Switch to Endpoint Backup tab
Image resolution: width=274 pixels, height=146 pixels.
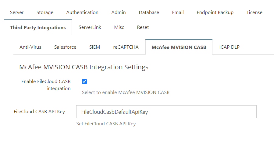215,12
